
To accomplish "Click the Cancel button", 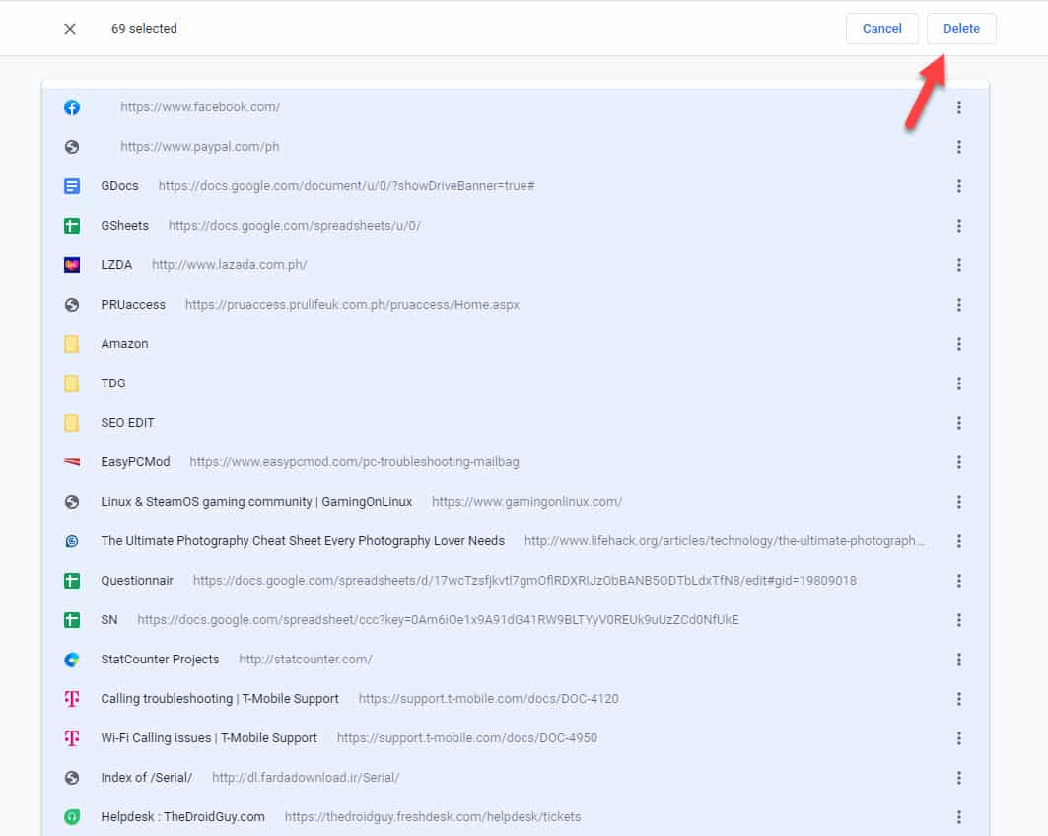I will (x=881, y=28).
